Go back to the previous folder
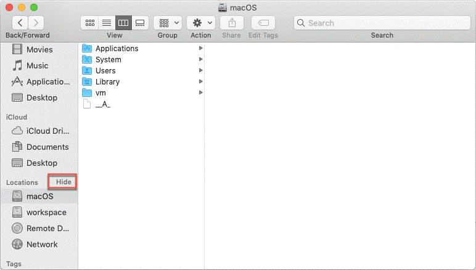Image resolution: width=476 pixels, height=270 pixels. [20, 23]
